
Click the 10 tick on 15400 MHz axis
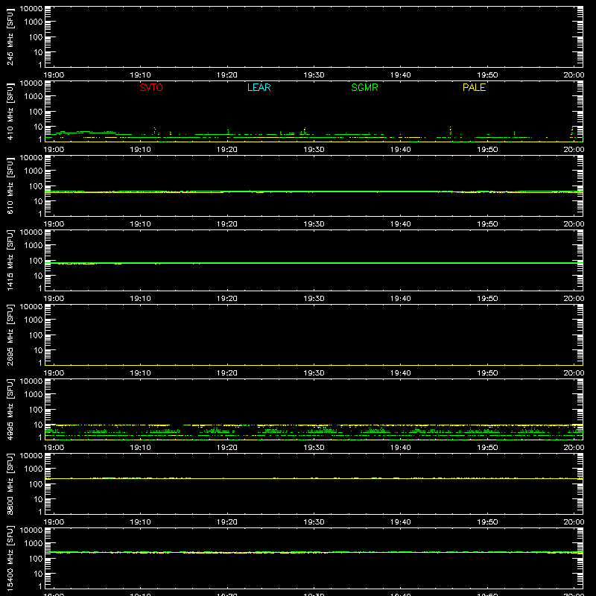point(39,574)
